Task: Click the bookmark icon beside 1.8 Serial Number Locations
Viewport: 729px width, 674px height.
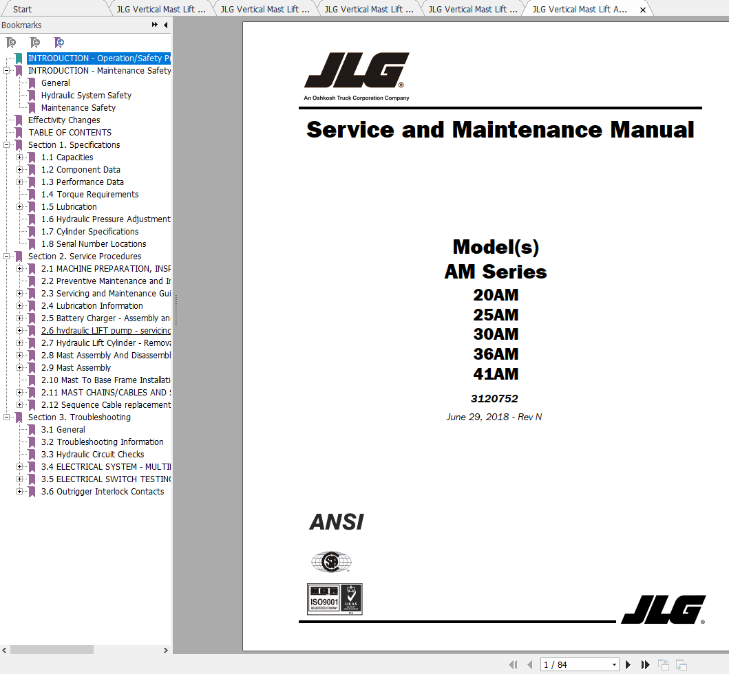Action: pyautogui.click(x=32, y=244)
